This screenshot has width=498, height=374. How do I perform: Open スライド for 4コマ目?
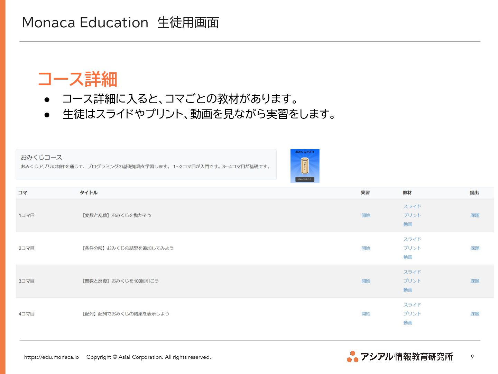pyautogui.click(x=412, y=305)
